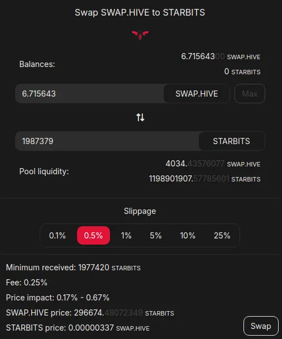Click the Swap SWAP.HIVE to STARBITS title
The image size is (282, 339).
[140, 12]
